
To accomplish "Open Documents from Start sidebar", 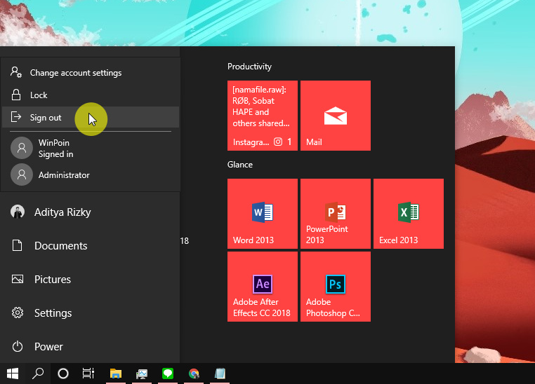I will pos(90,245).
